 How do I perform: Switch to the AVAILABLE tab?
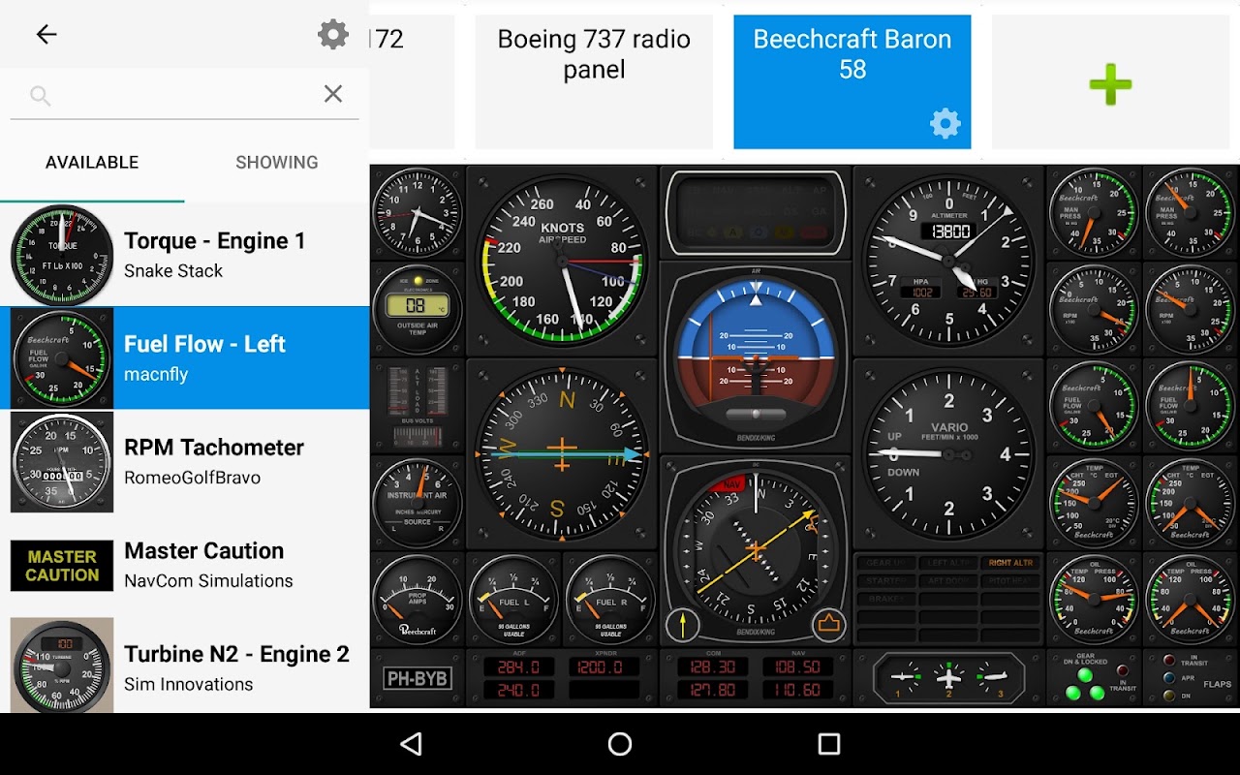point(92,163)
